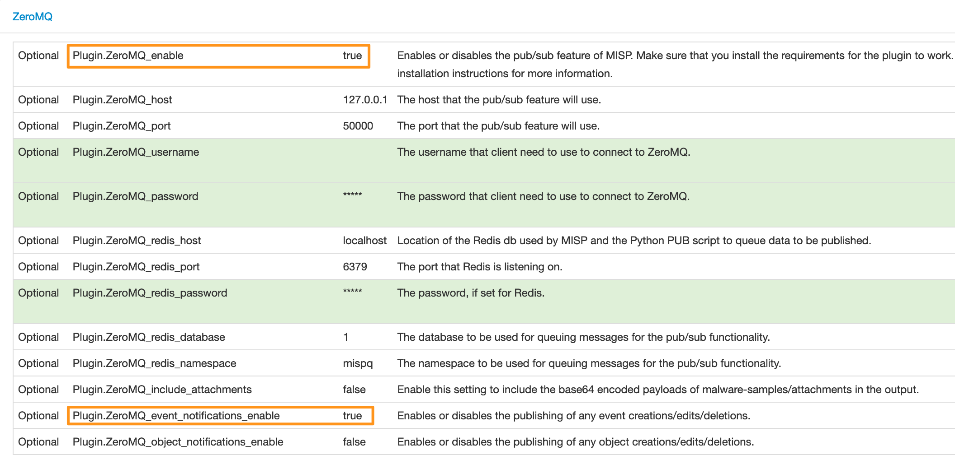Viewport: 955px width, 455px height.
Task: Select Plugin.ZeroMQ_event_notifications_enable setting name
Action: point(176,416)
